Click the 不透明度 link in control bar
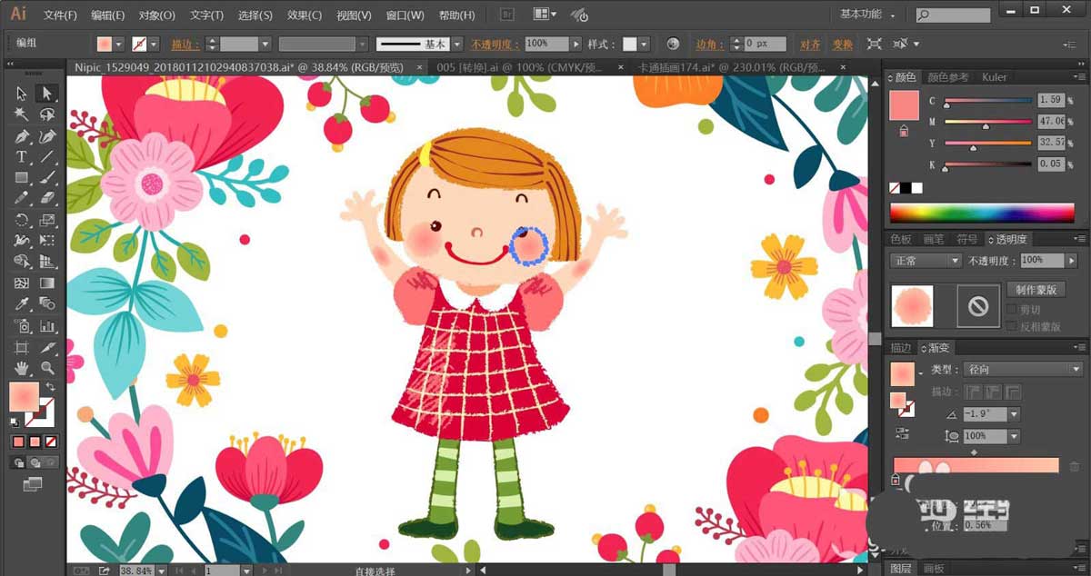Image resolution: width=1091 pixels, height=576 pixels. [x=495, y=44]
